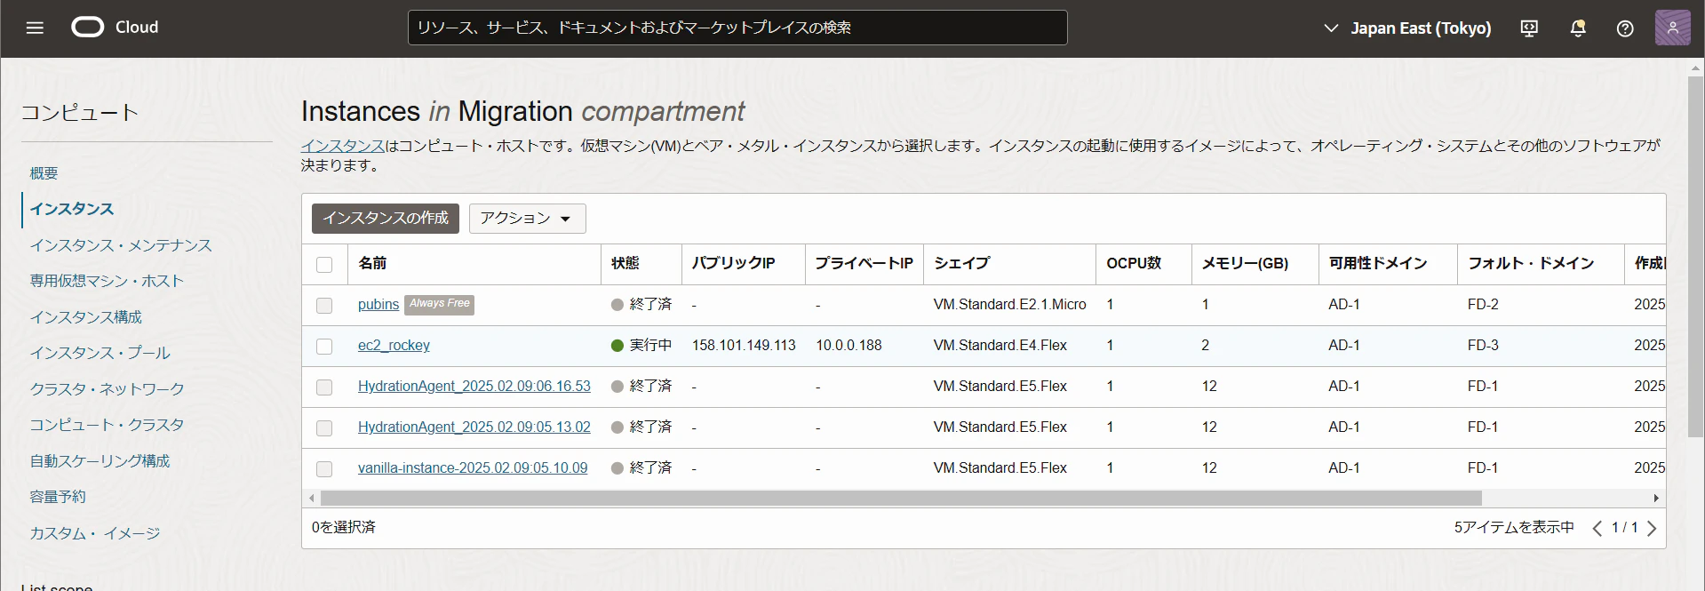Check the ec2_rockey row checkbox
This screenshot has height=591, width=1705.
324,346
